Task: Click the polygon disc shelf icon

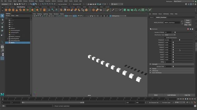Action: (28, 10)
